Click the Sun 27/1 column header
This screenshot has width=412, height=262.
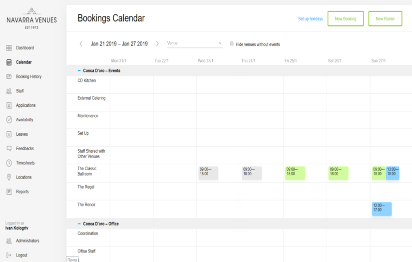pyautogui.click(x=379, y=61)
